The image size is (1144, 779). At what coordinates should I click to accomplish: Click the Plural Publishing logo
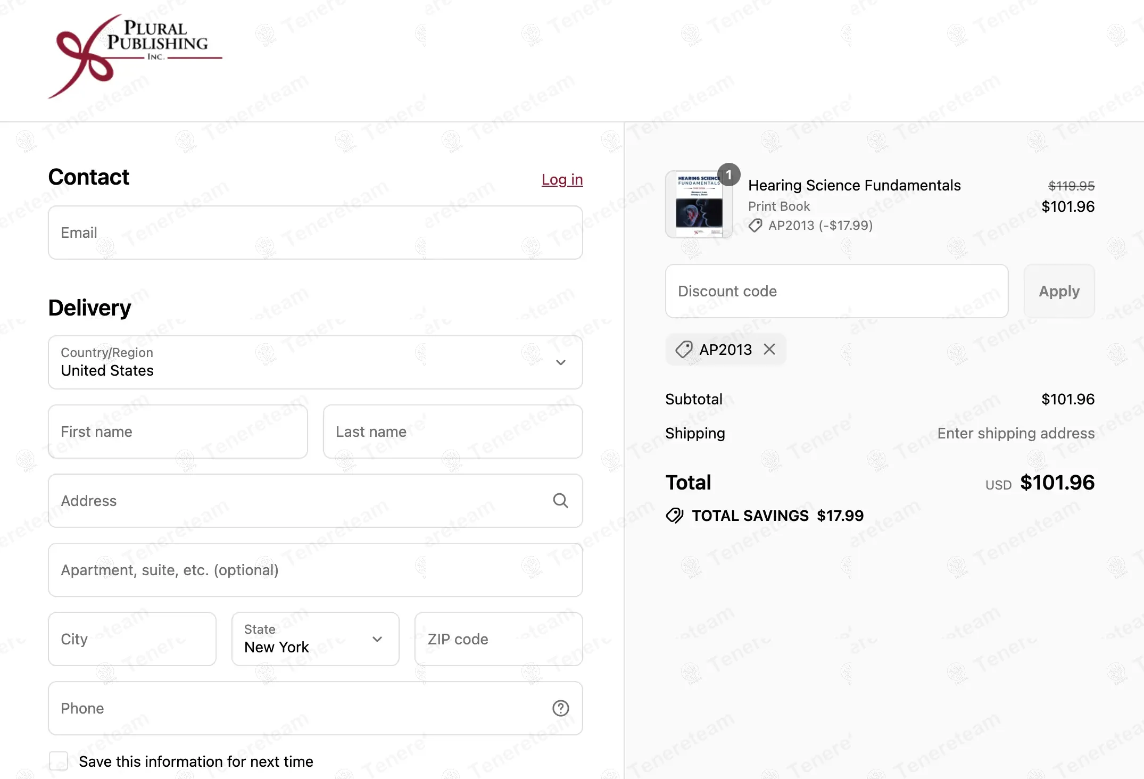[135, 56]
